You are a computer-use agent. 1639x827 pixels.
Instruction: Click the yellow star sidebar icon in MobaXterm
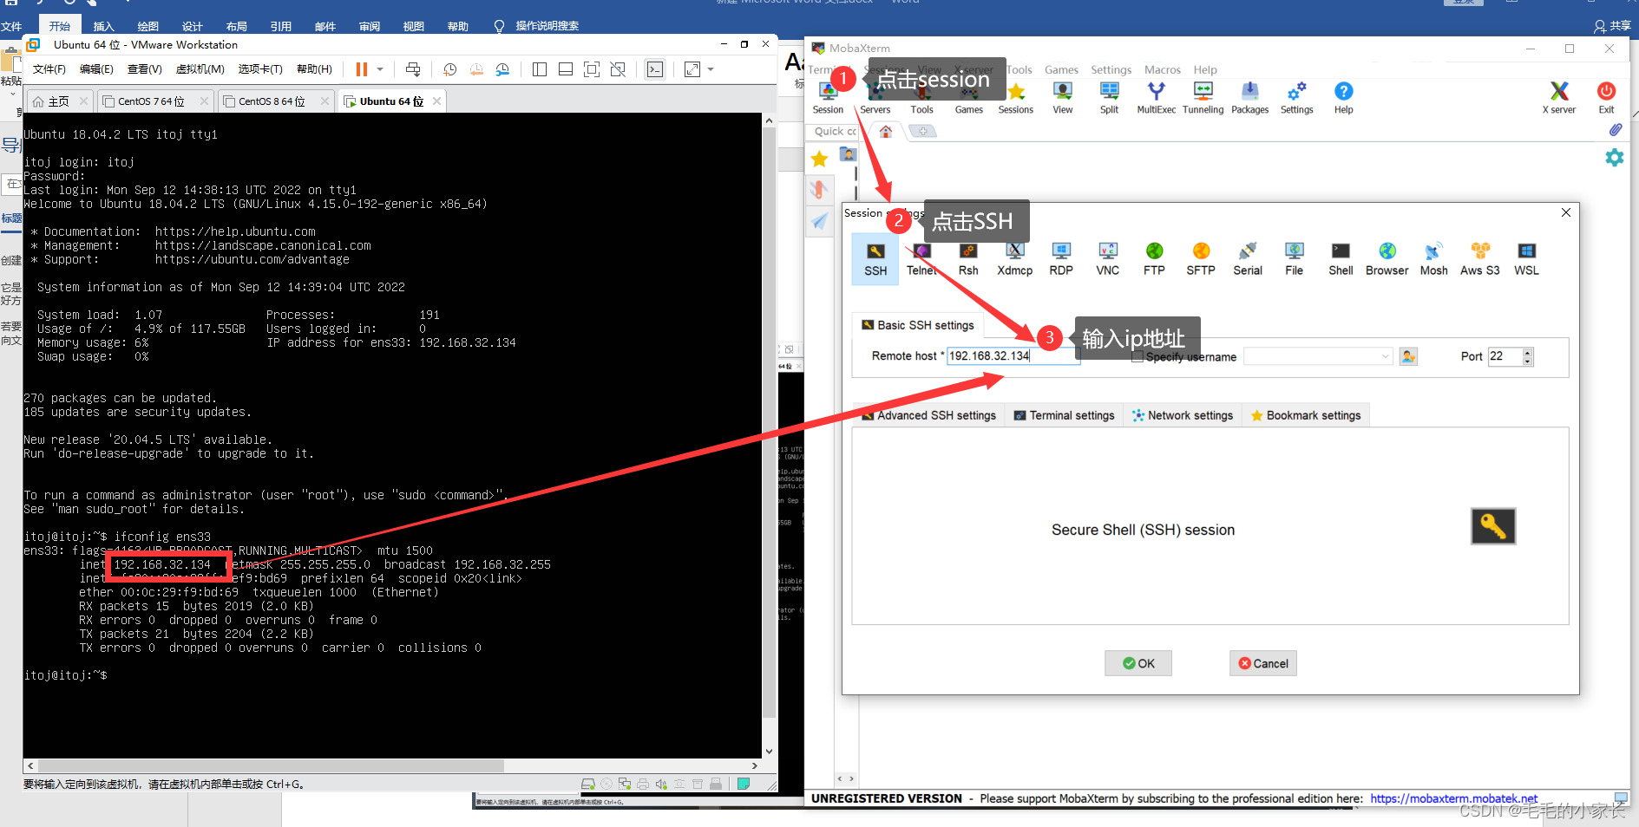(x=819, y=159)
